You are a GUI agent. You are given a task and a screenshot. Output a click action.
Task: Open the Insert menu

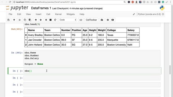pyautogui.click(x=38, y=14)
